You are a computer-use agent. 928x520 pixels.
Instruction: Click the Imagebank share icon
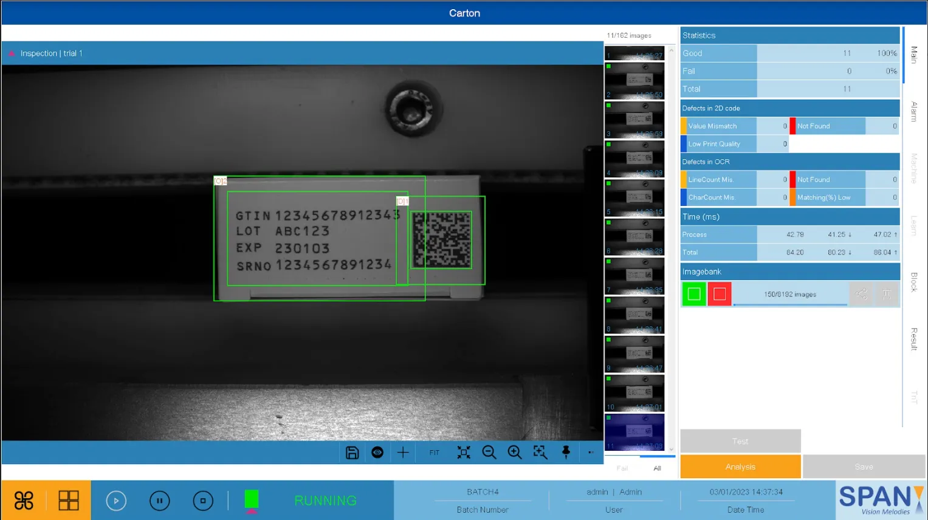point(861,294)
